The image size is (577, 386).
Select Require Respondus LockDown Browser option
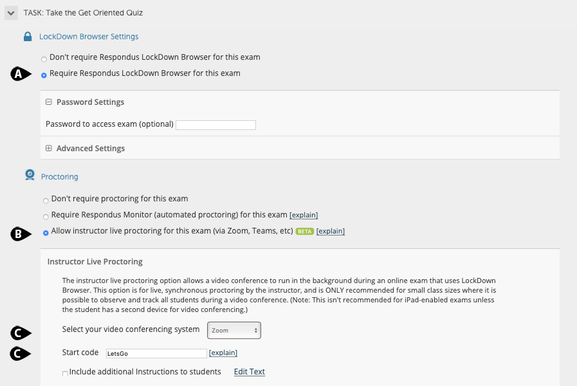click(x=44, y=75)
